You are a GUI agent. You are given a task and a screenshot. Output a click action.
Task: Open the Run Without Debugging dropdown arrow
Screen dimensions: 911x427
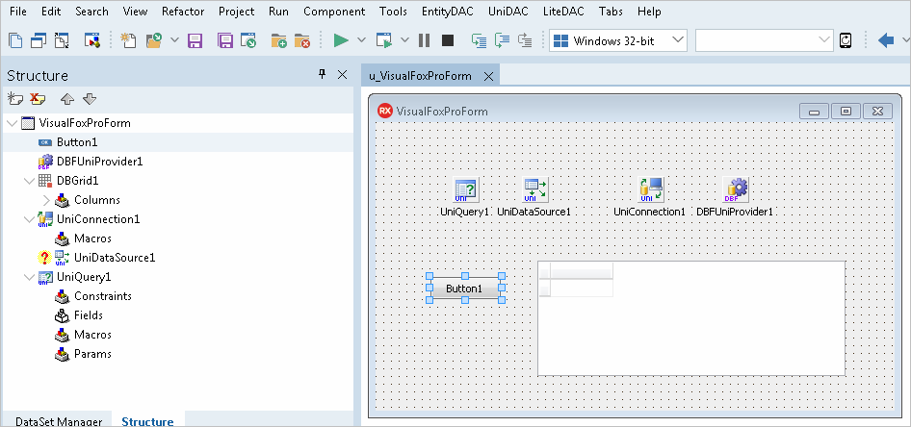[x=405, y=40]
